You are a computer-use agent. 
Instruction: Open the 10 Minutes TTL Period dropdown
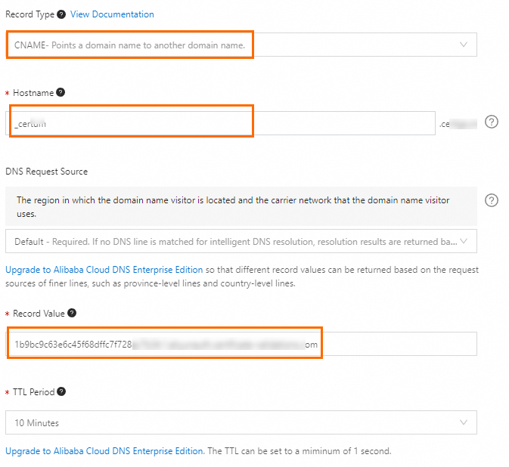[227, 422]
